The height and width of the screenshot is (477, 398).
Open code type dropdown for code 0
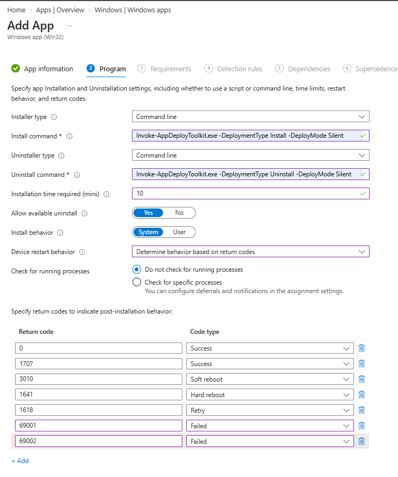(x=270, y=348)
